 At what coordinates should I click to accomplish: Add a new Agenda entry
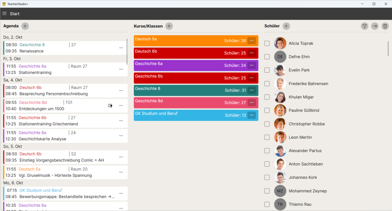click(25, 26)
